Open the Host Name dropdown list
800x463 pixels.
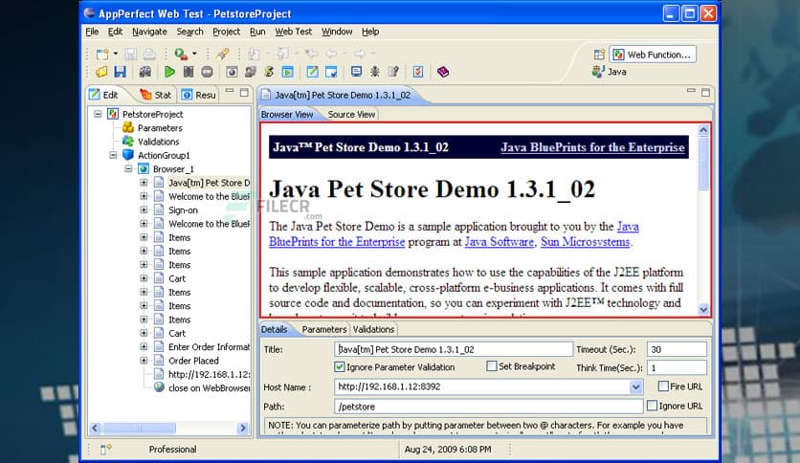(635, 387)
